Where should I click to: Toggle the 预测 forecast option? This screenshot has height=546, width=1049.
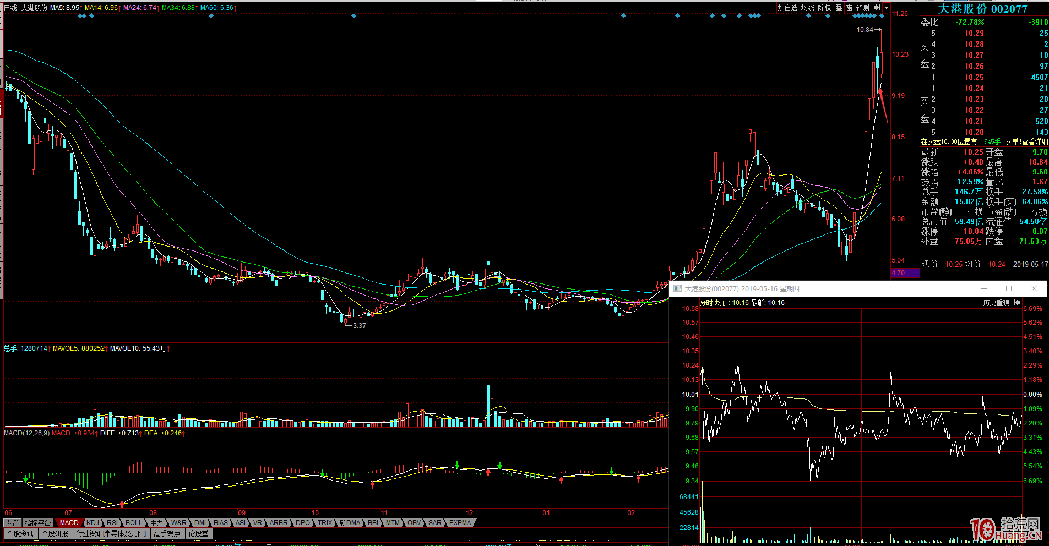(862, 8)
